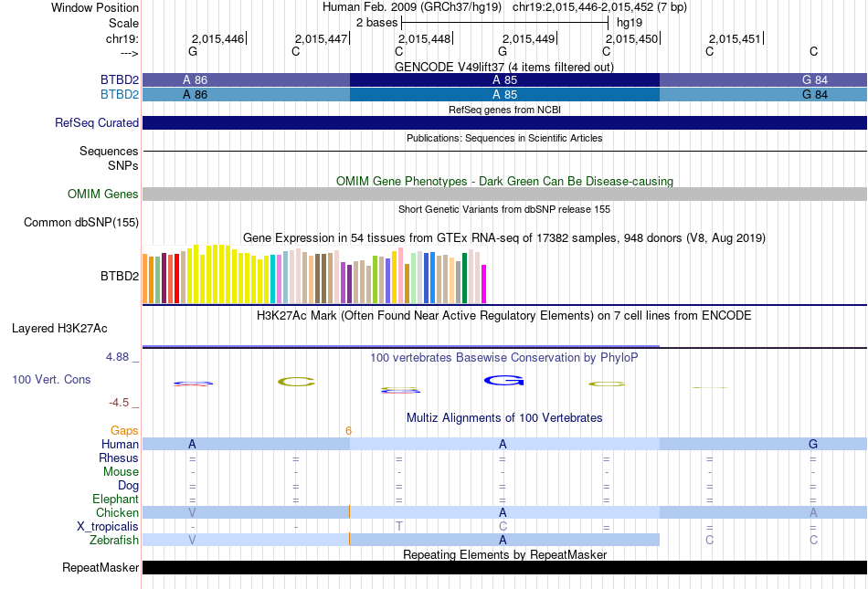Click Publications: Sequences in Scientific Articles title
This screenshot has width=868, height=589.
point(504,138)
